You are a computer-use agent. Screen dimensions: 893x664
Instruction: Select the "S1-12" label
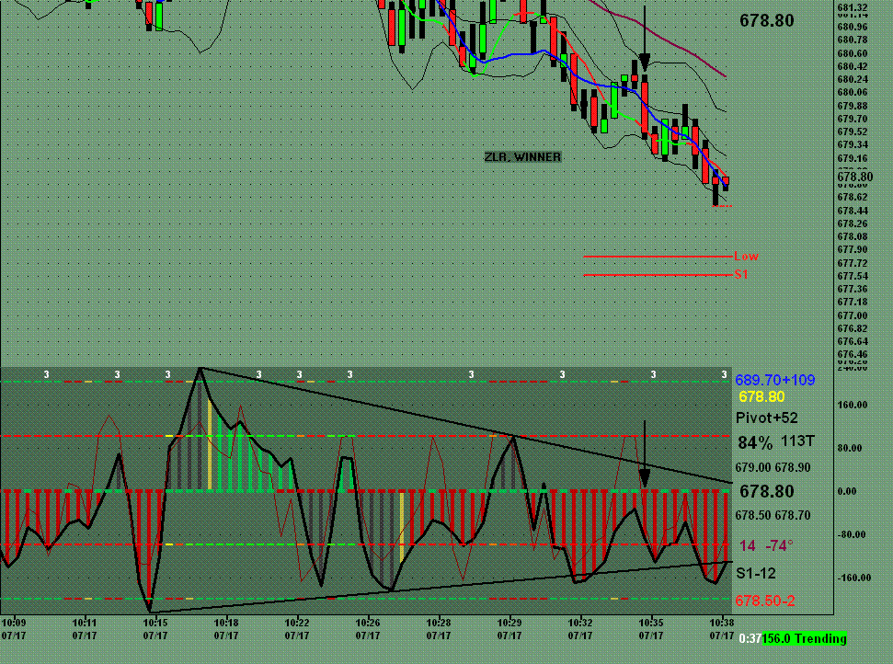(x=756, y=574)
